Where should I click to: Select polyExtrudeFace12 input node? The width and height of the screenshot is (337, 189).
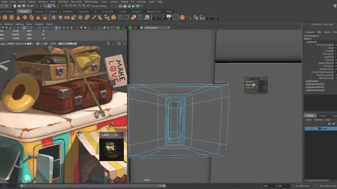(x=315, y=84)
